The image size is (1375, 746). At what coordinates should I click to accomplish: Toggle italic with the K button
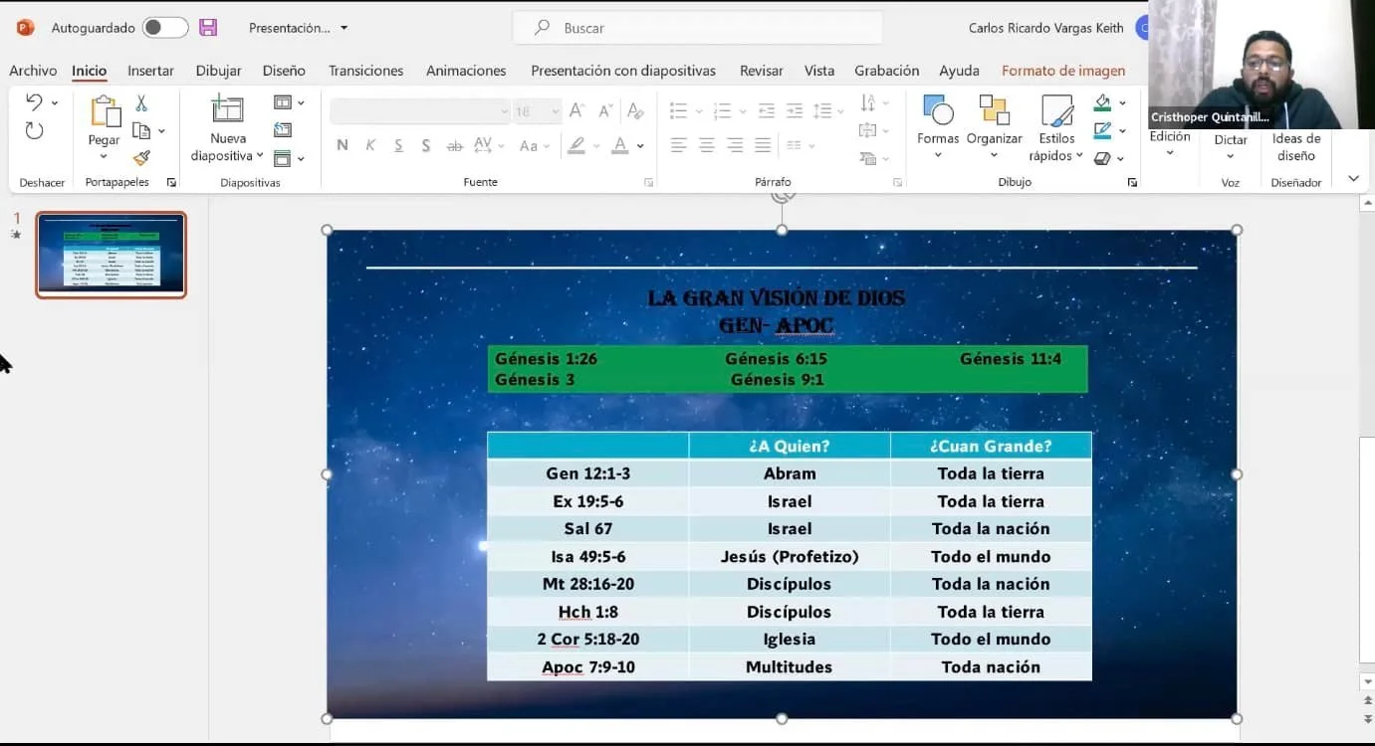(x=370, y=145)
